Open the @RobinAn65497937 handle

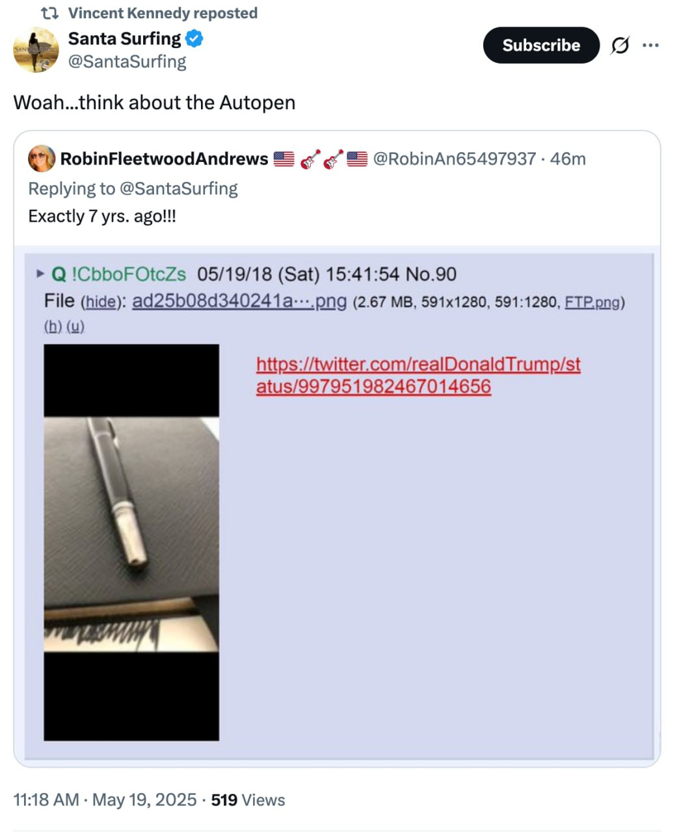point(454,159)
